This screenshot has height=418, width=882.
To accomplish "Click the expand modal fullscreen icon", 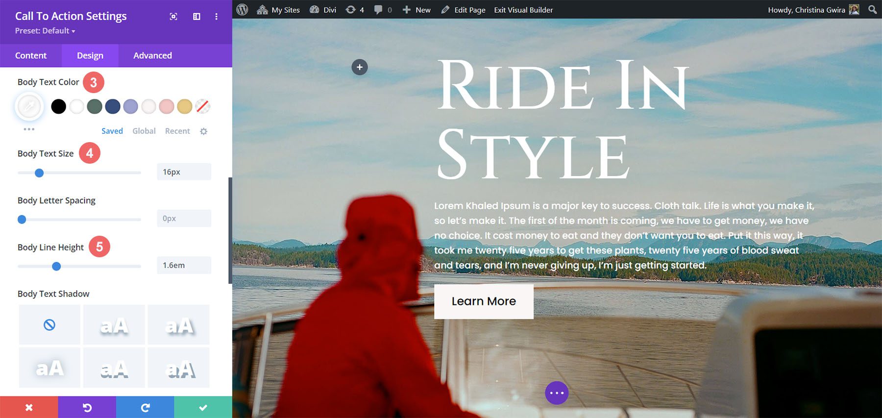I will (173, 17).
